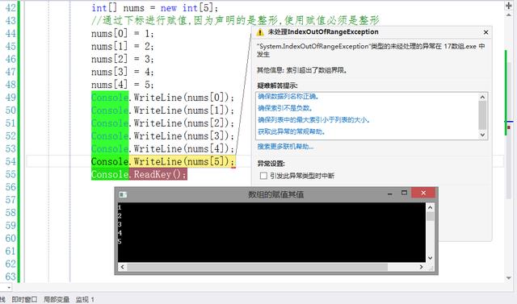The height and width of the screenshot is (304, 517).
Task: Open 获取此异常的常规帮助 link
Action: [x=292, y=131]
